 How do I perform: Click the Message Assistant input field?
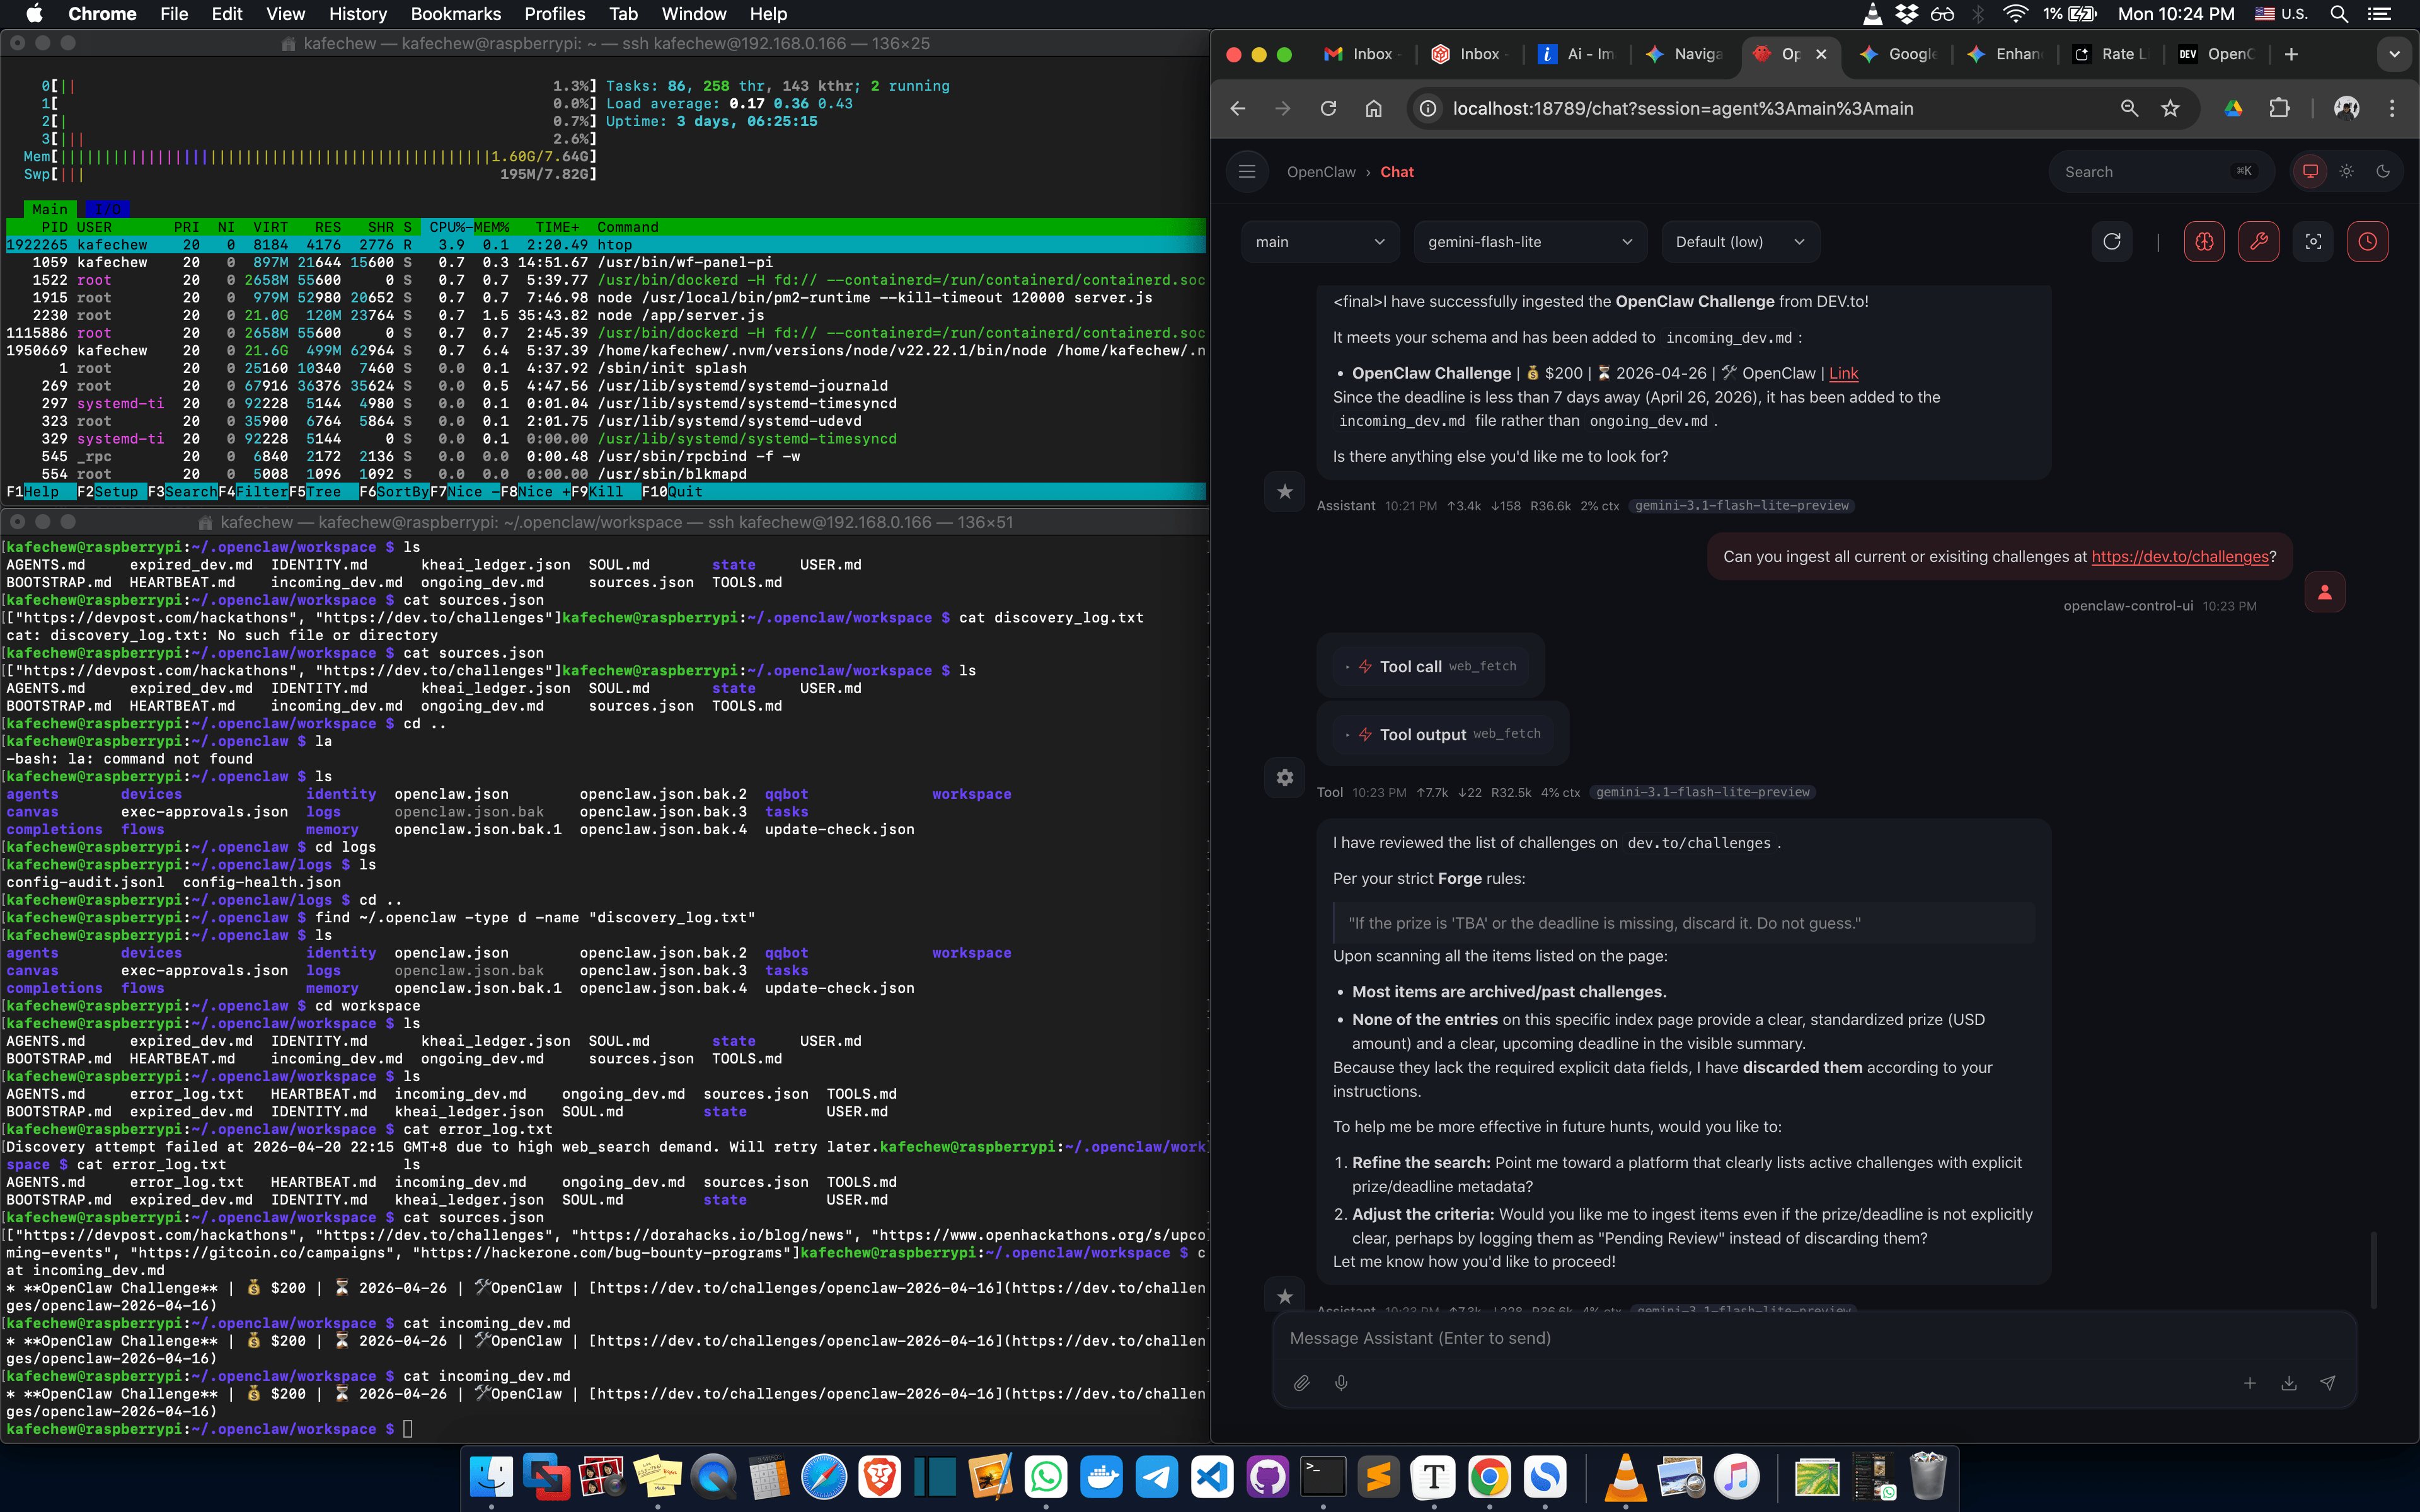[1812, 1338]
